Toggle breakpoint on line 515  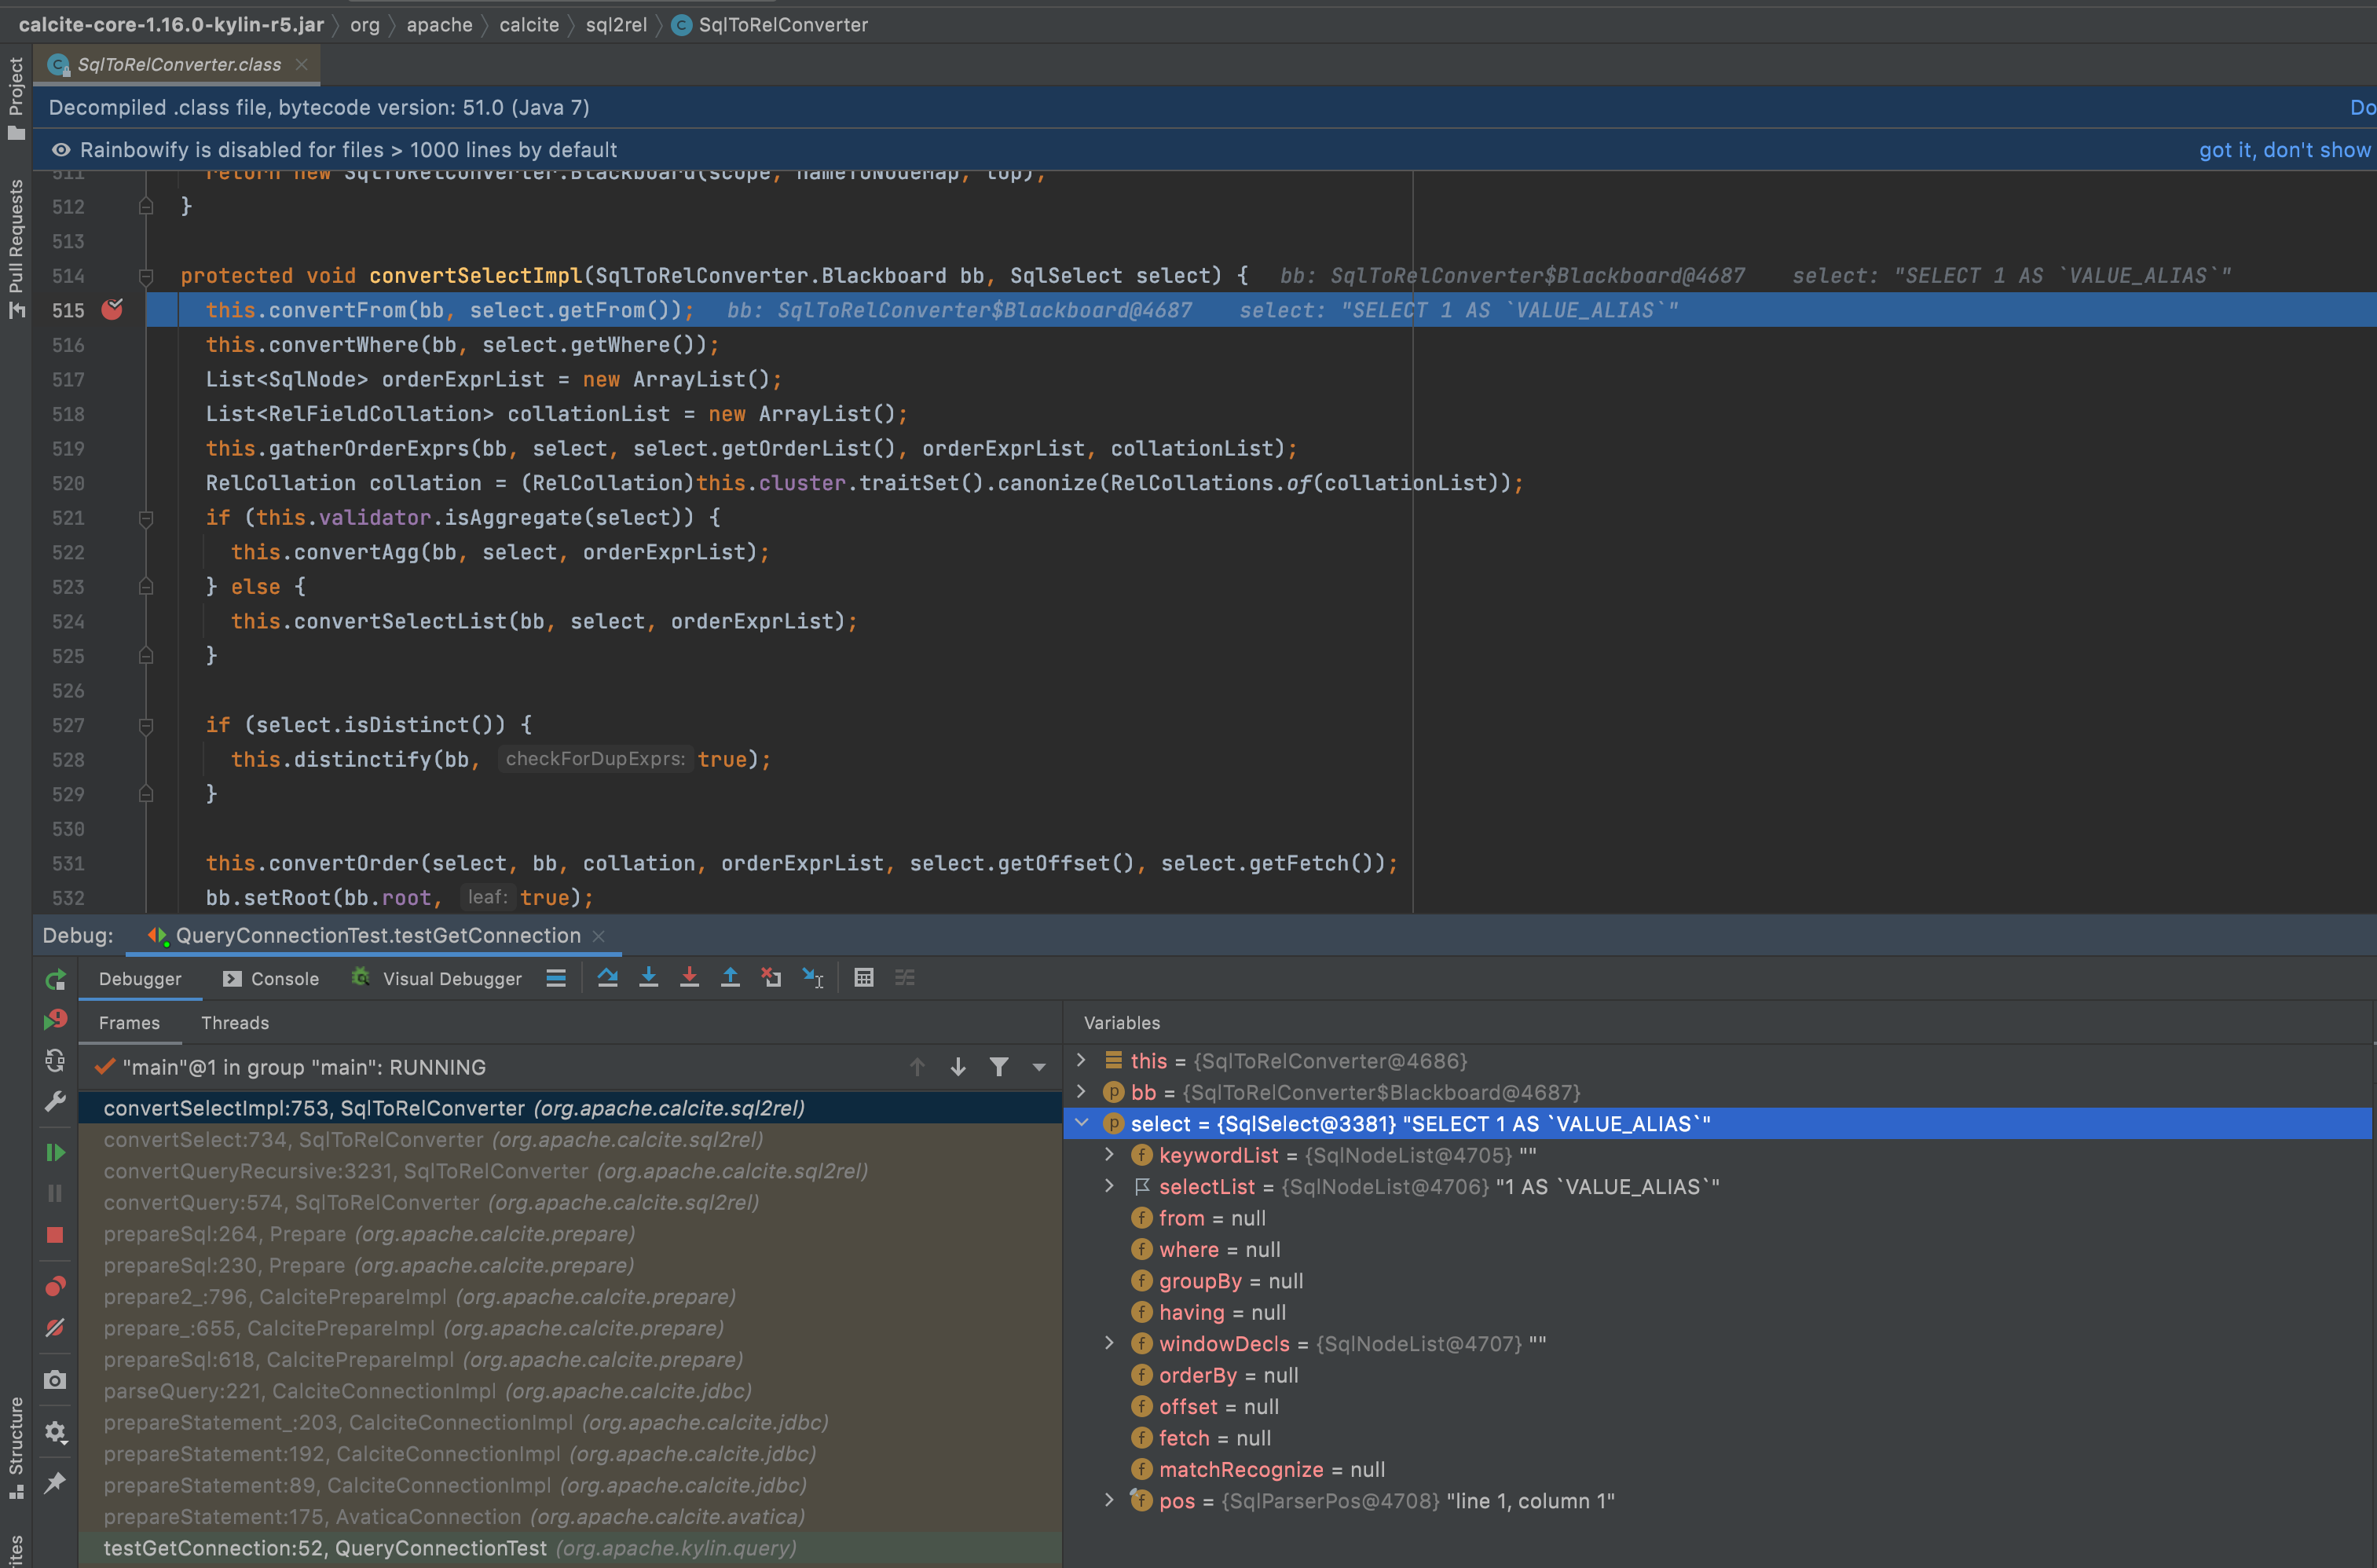pyautogui.click(x=112, y=310)
